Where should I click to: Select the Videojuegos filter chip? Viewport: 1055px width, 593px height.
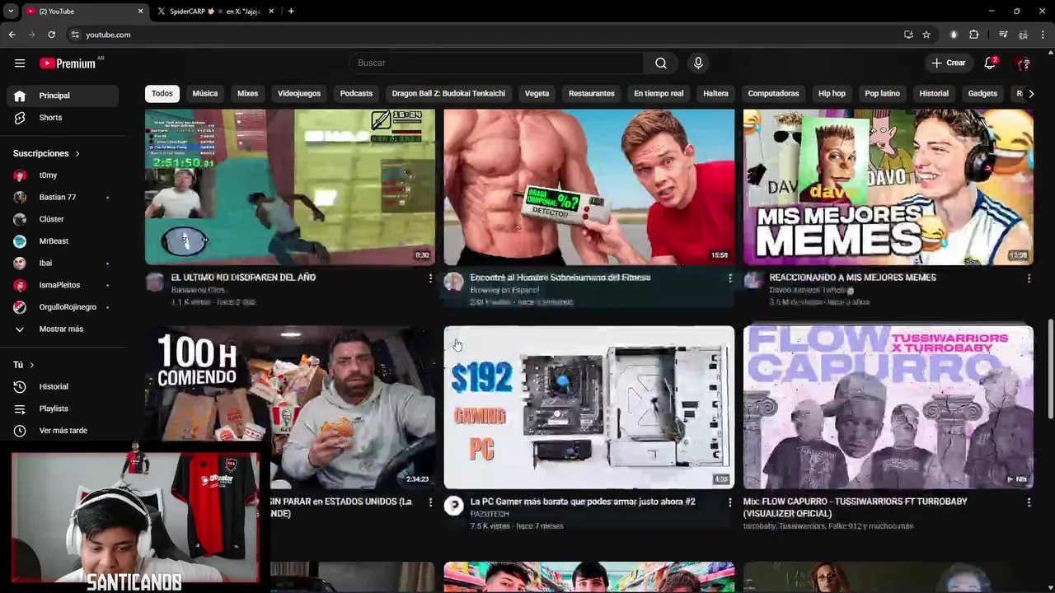click(299, 94)
